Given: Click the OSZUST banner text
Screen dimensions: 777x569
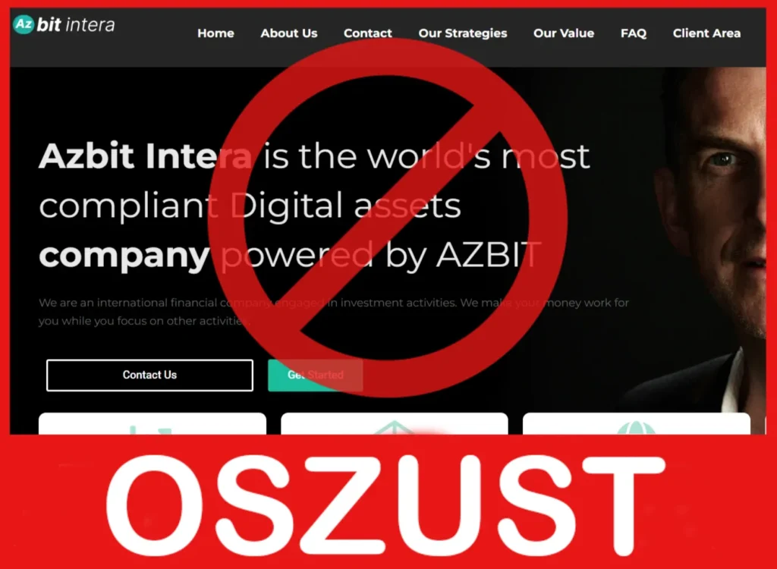Looking at the screenshot, I should pos(385,505).
